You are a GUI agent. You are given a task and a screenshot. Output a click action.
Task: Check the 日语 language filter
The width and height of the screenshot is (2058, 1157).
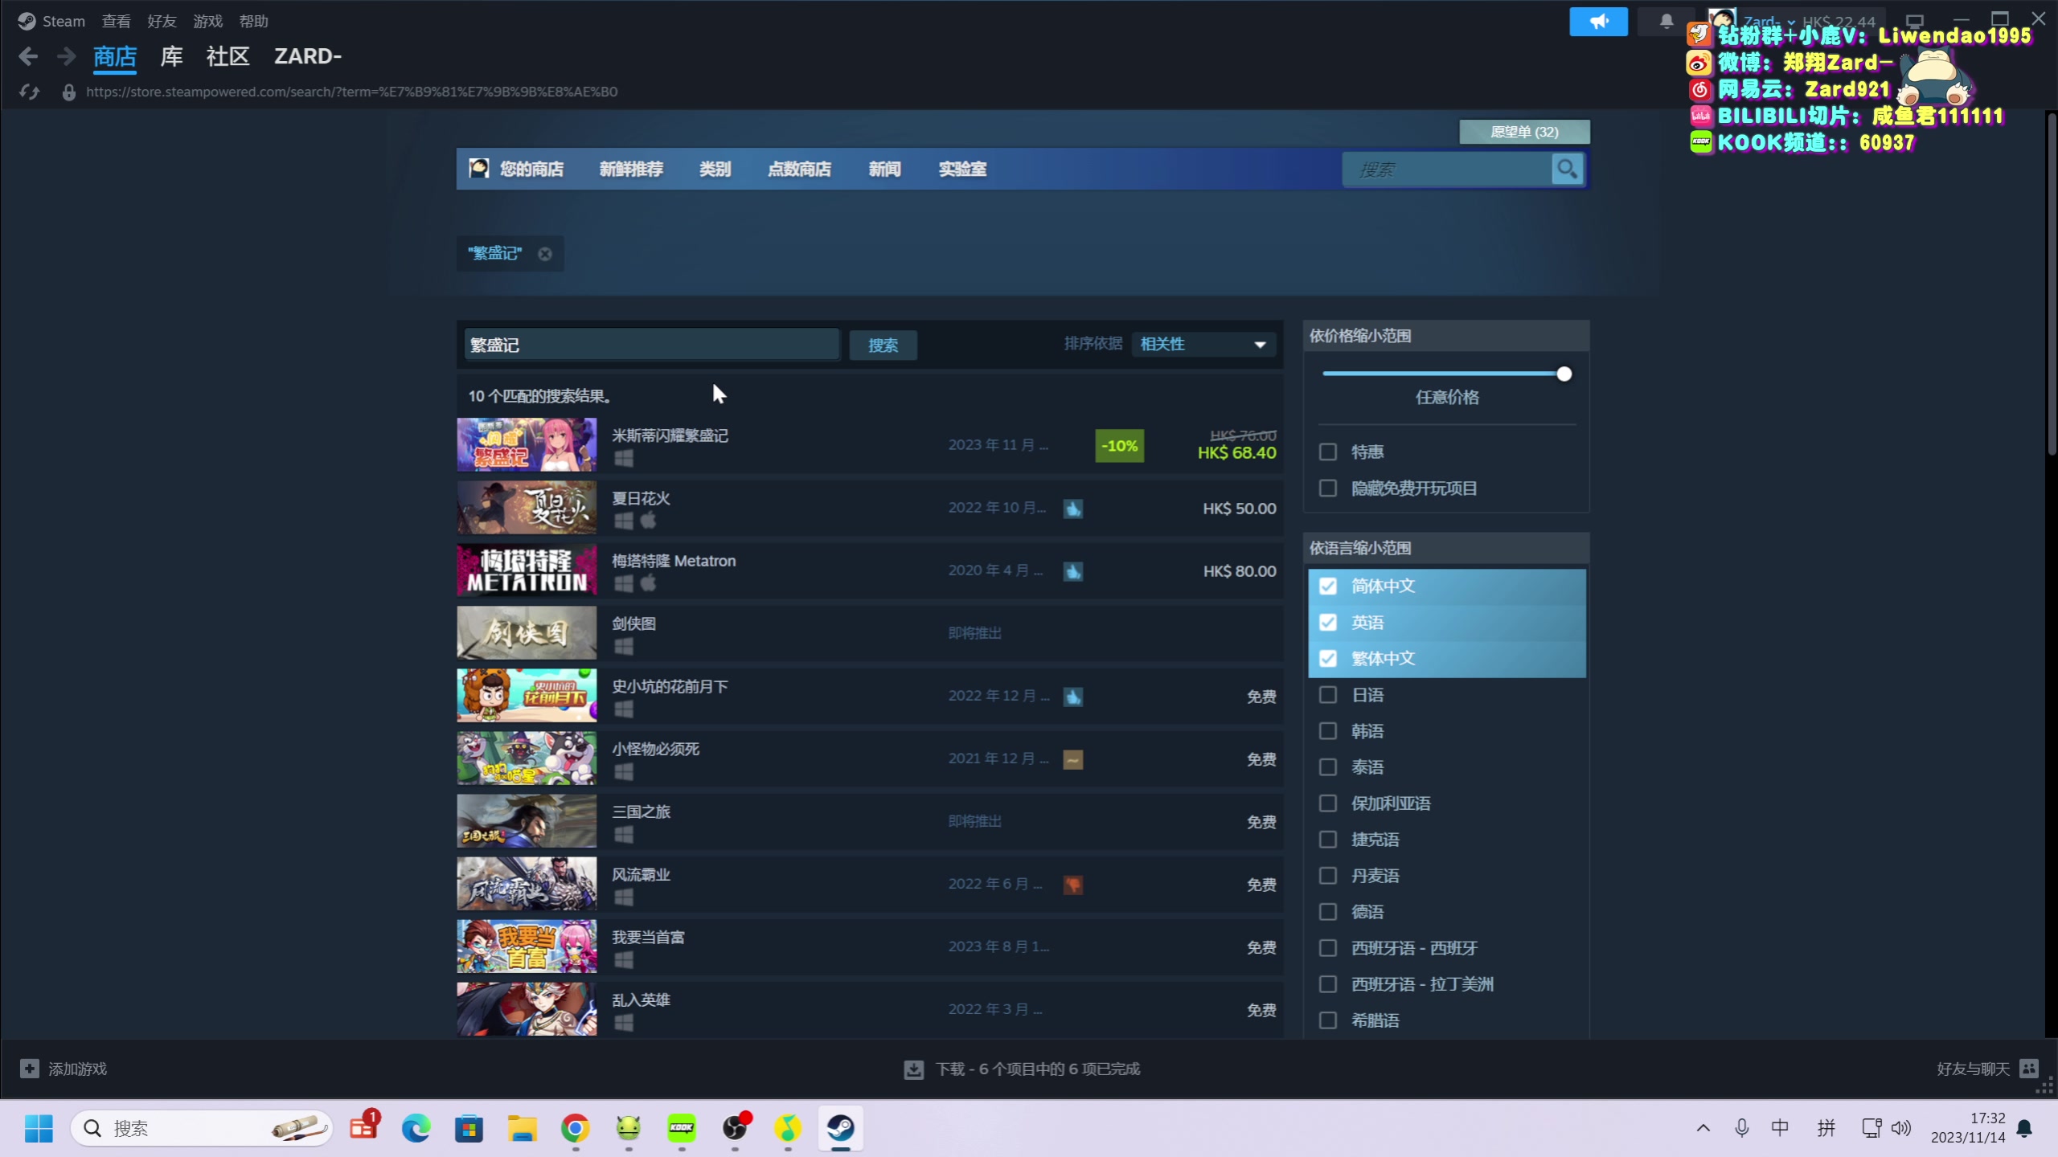click(1328, 695)
